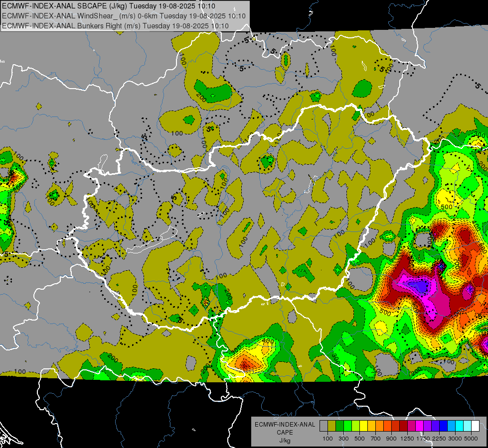The width and height of the screenshot is (488, 448).
Task: Select the olive swatch in CAPE legend
Action: pyautogui.click(x=331, y=426)
